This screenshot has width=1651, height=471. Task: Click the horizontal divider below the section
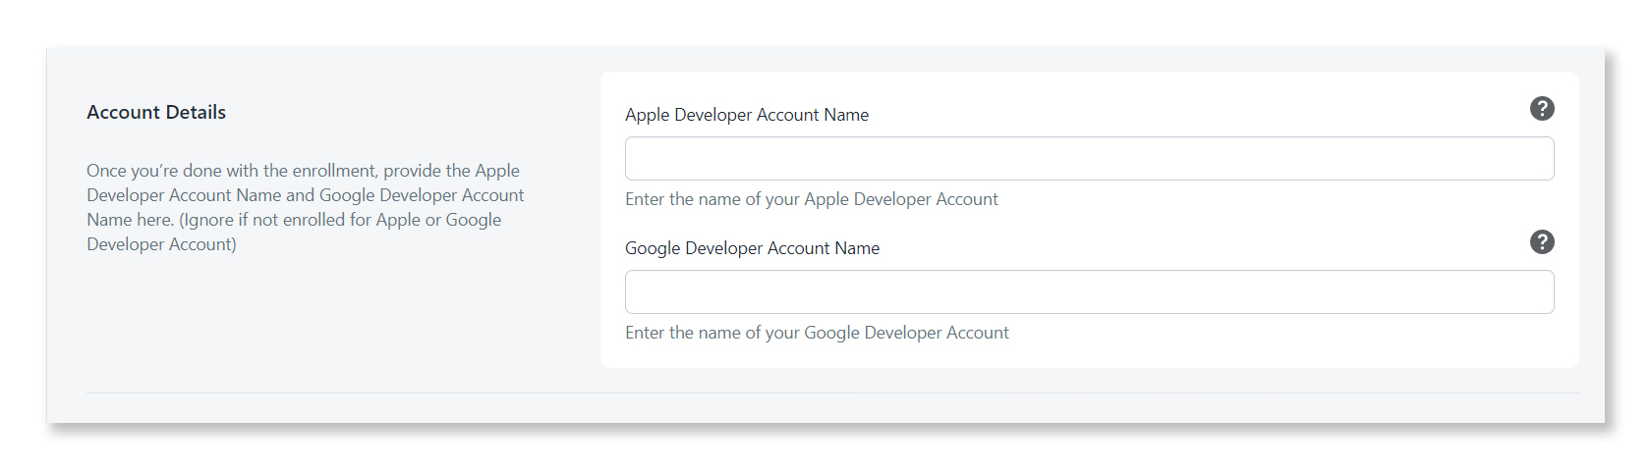[832, 392]
